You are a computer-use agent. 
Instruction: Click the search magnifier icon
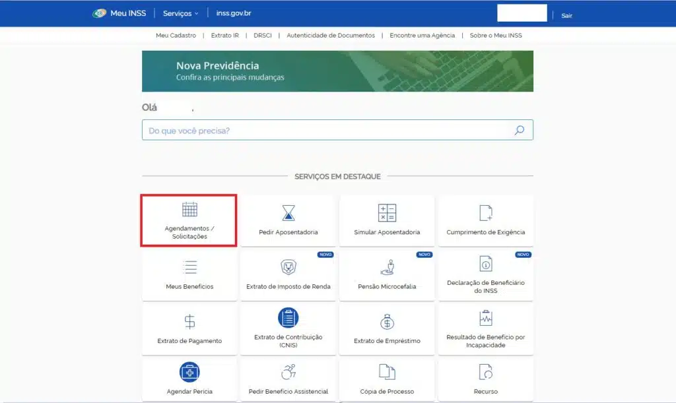[x=519, y=130]
